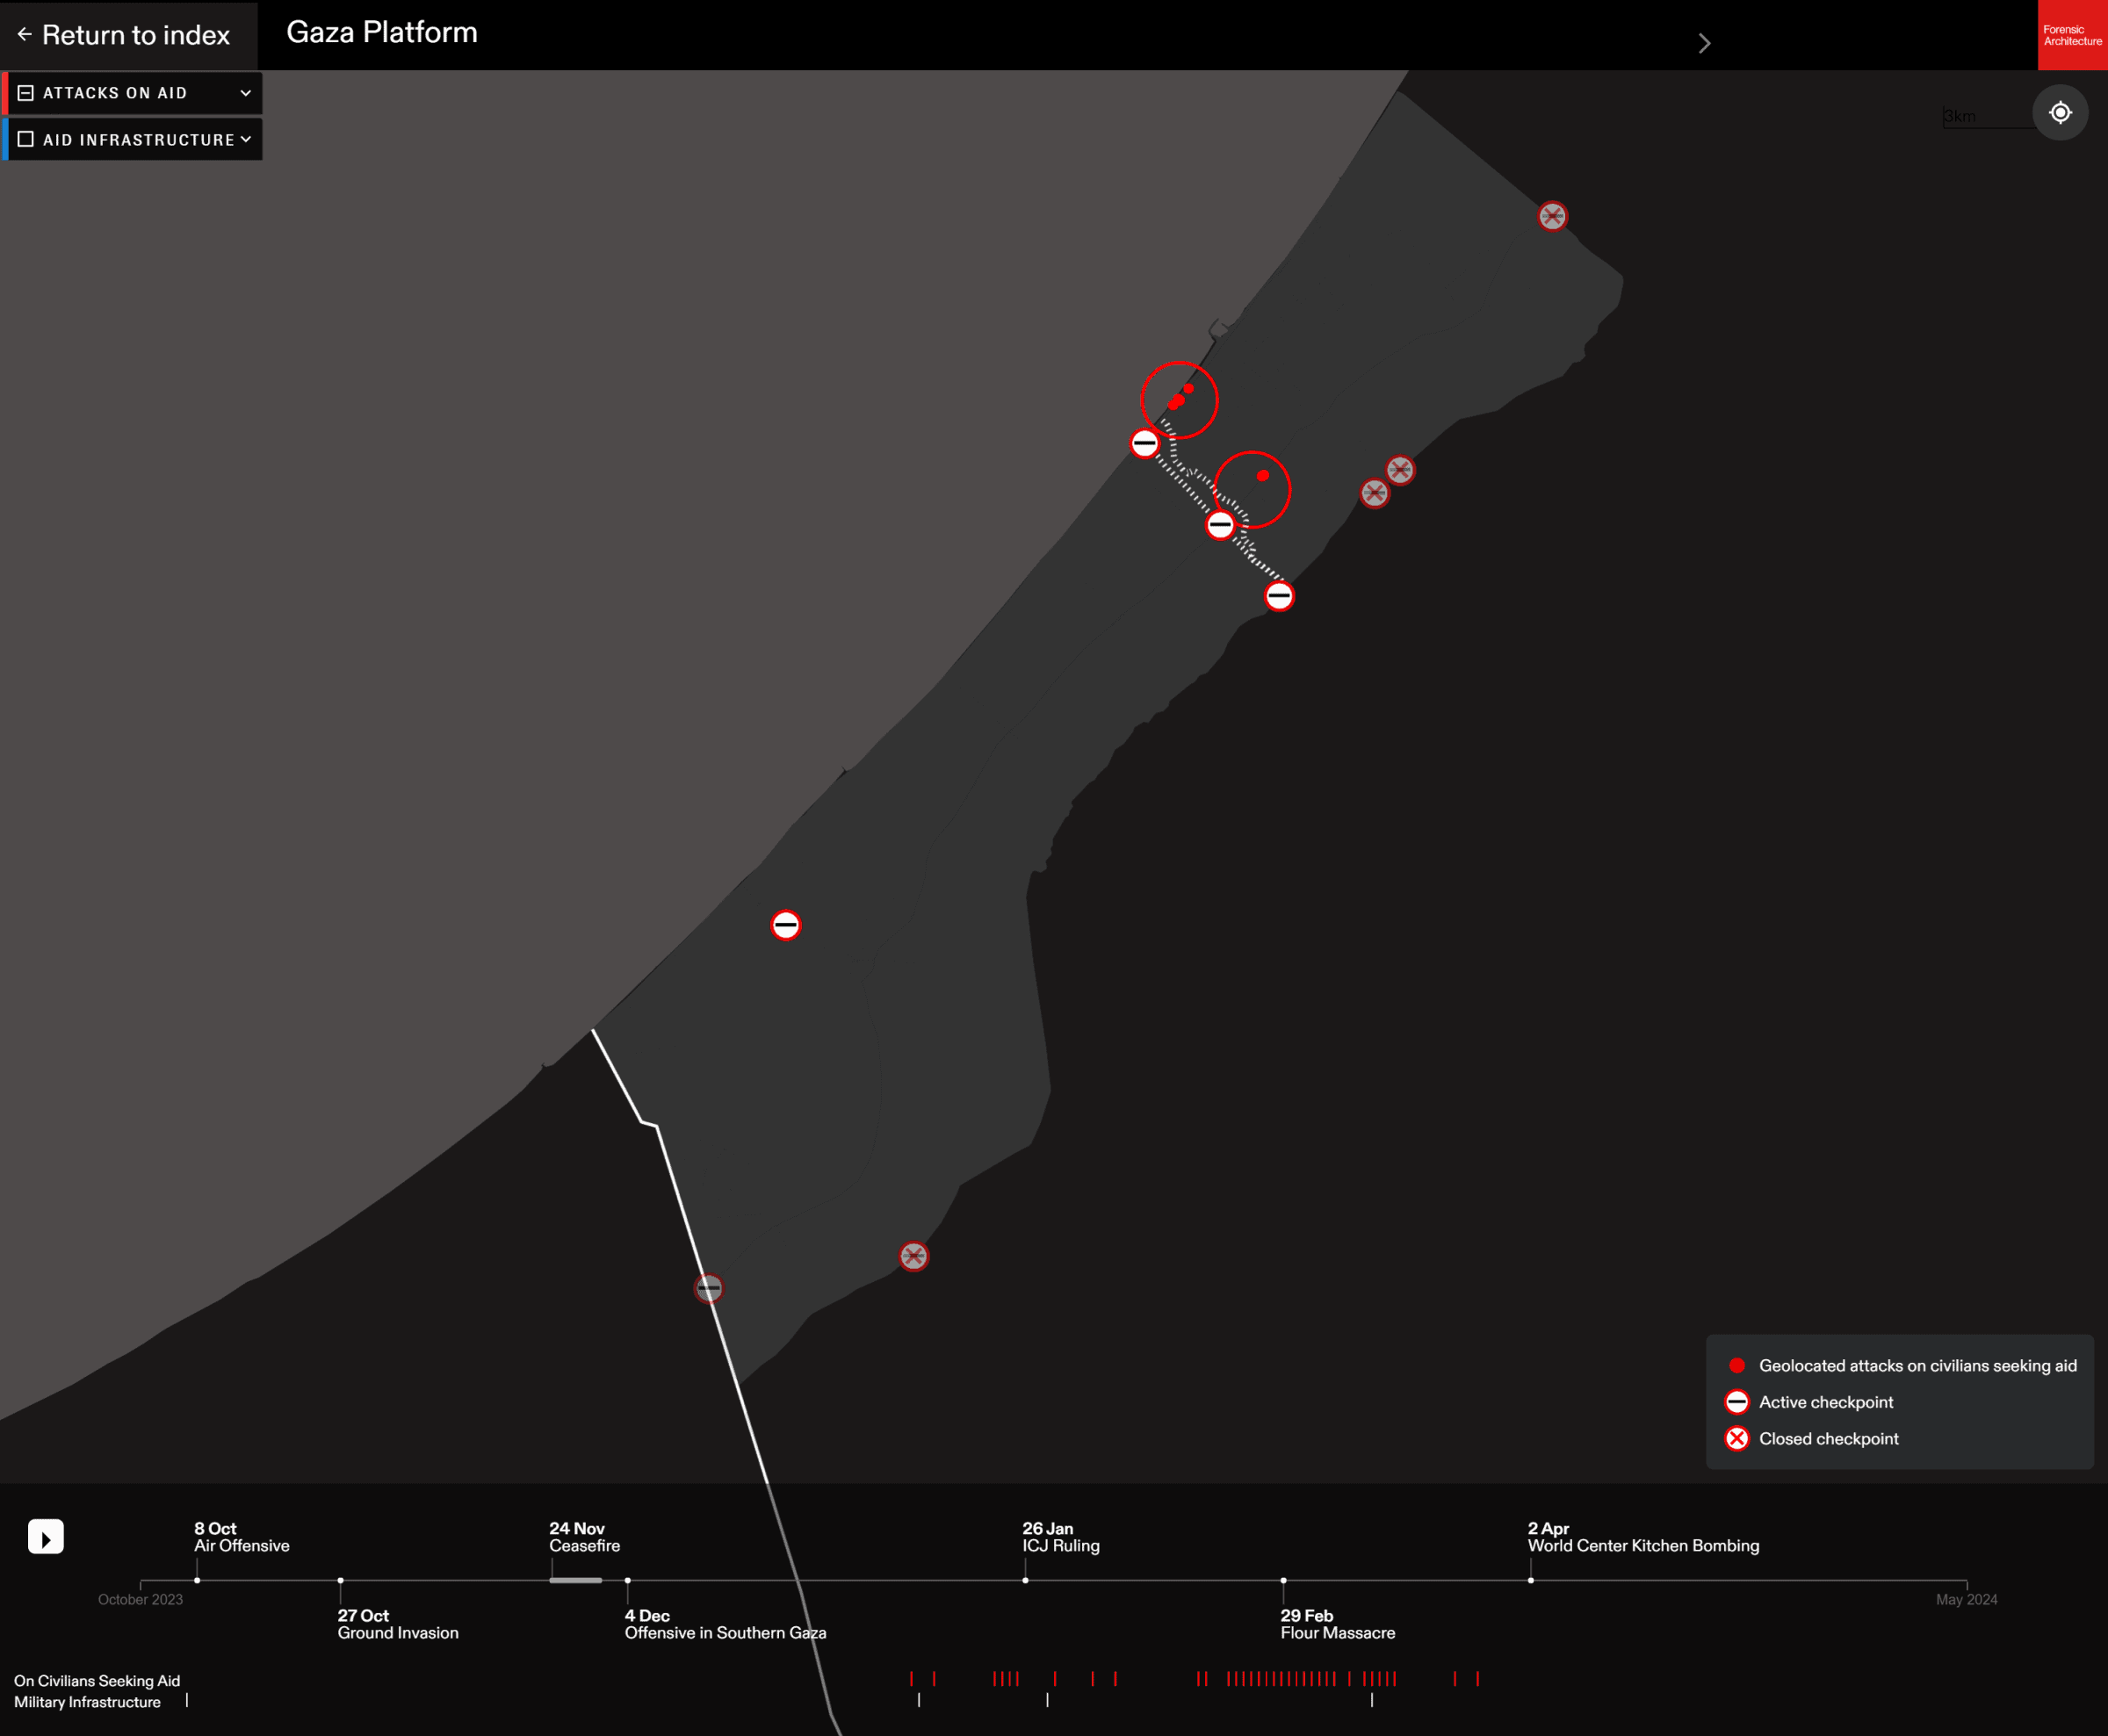The image size is (2108, 1736).
Task: Select the On Civilians Seeking Aid timeline row
Action: [x=97, y=1681]
